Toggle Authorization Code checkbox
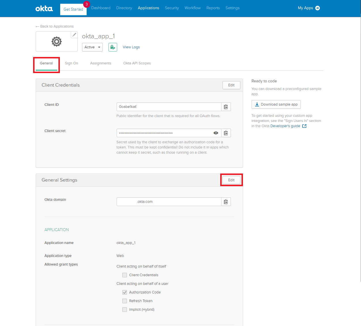The image size is (361, 326). tap(125, 292)
